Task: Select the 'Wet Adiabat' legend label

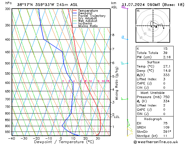Action: point(88,21)
